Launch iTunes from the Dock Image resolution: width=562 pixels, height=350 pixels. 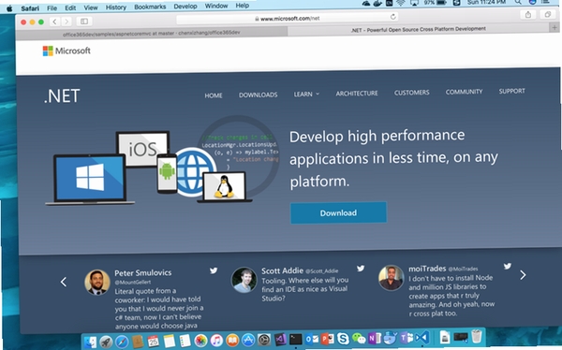(216, 340)
